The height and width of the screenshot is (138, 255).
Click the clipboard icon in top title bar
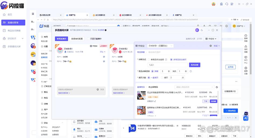(221, 4)
